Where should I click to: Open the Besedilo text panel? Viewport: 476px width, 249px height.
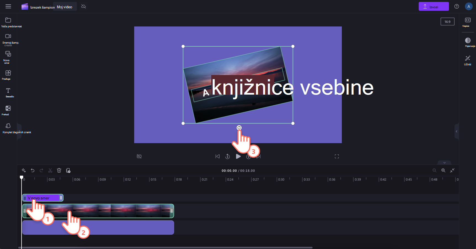(8, 93)
